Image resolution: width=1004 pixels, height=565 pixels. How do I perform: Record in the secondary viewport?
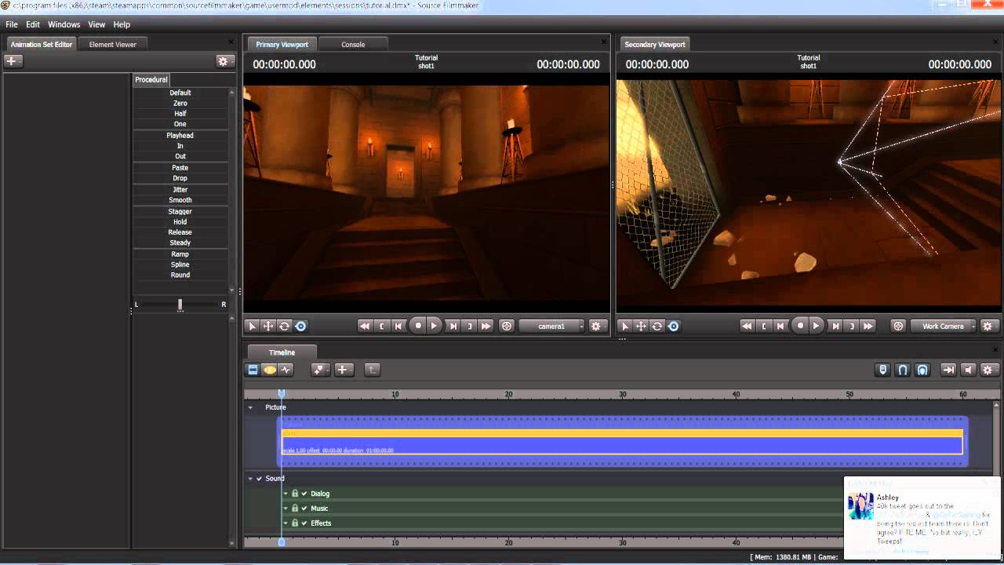click(800, 326)
